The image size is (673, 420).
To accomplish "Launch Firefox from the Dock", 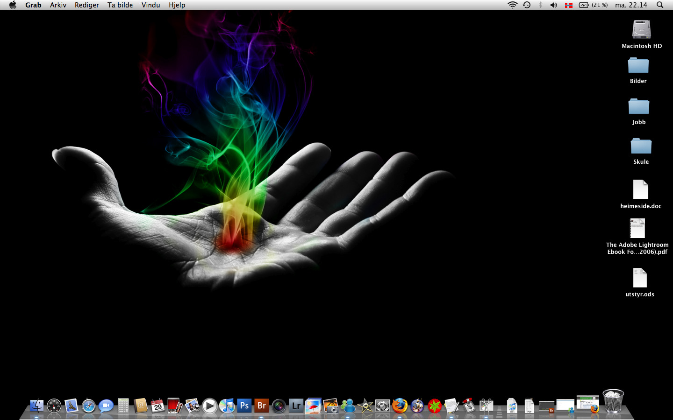I will 400,406.
